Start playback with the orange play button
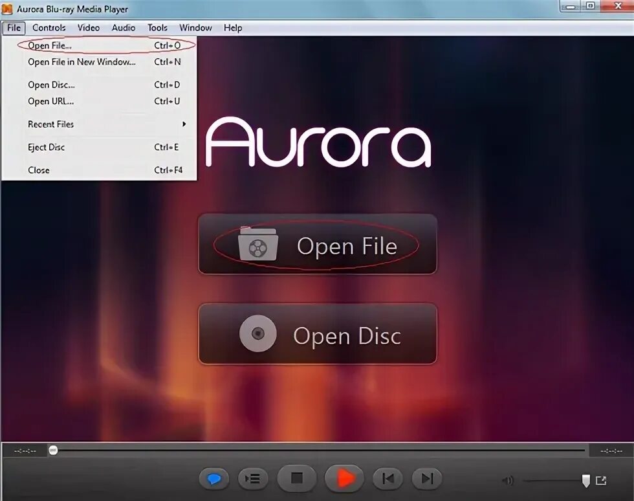This screenshot has height=501, width=634. 344,478
